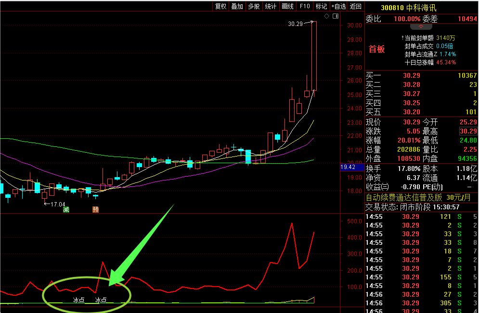This screenshot has height=313, width=479.
Task: Select the 买三 price 30.27 row
Action: (421, 94)
